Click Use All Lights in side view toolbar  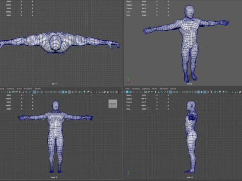[211, 92]
